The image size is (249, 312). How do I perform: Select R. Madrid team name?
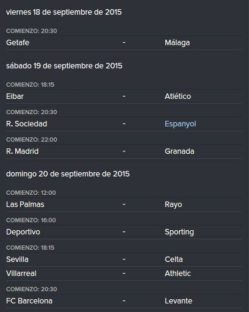pos(23,151)
